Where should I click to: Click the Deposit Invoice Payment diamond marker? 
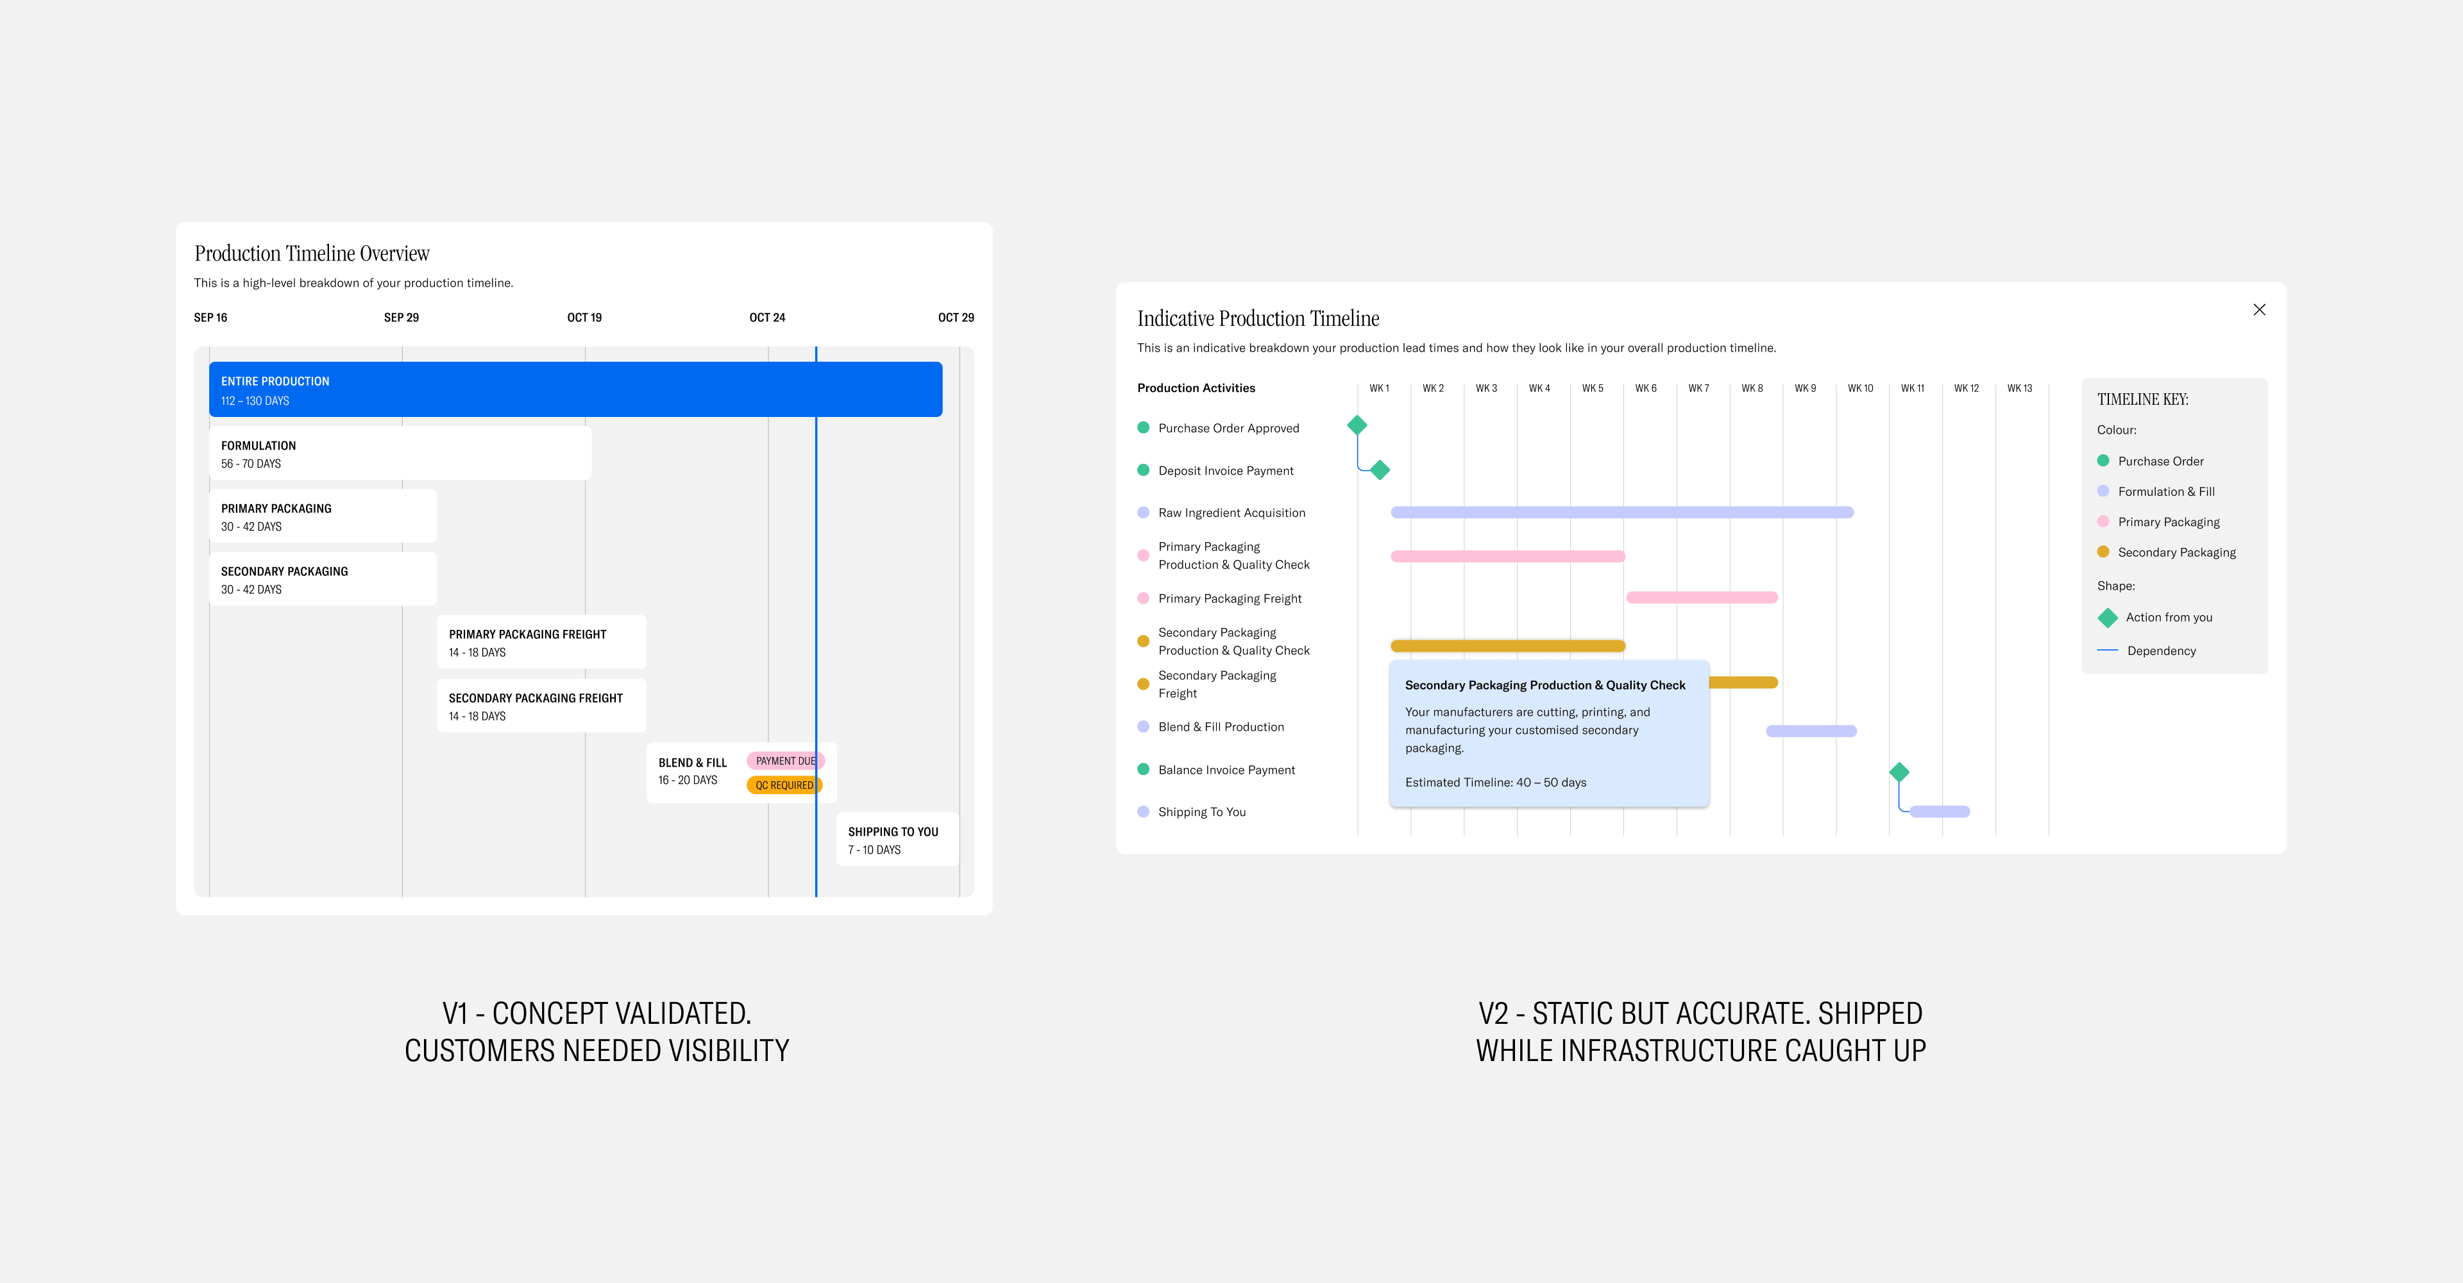click(1380, 470)
